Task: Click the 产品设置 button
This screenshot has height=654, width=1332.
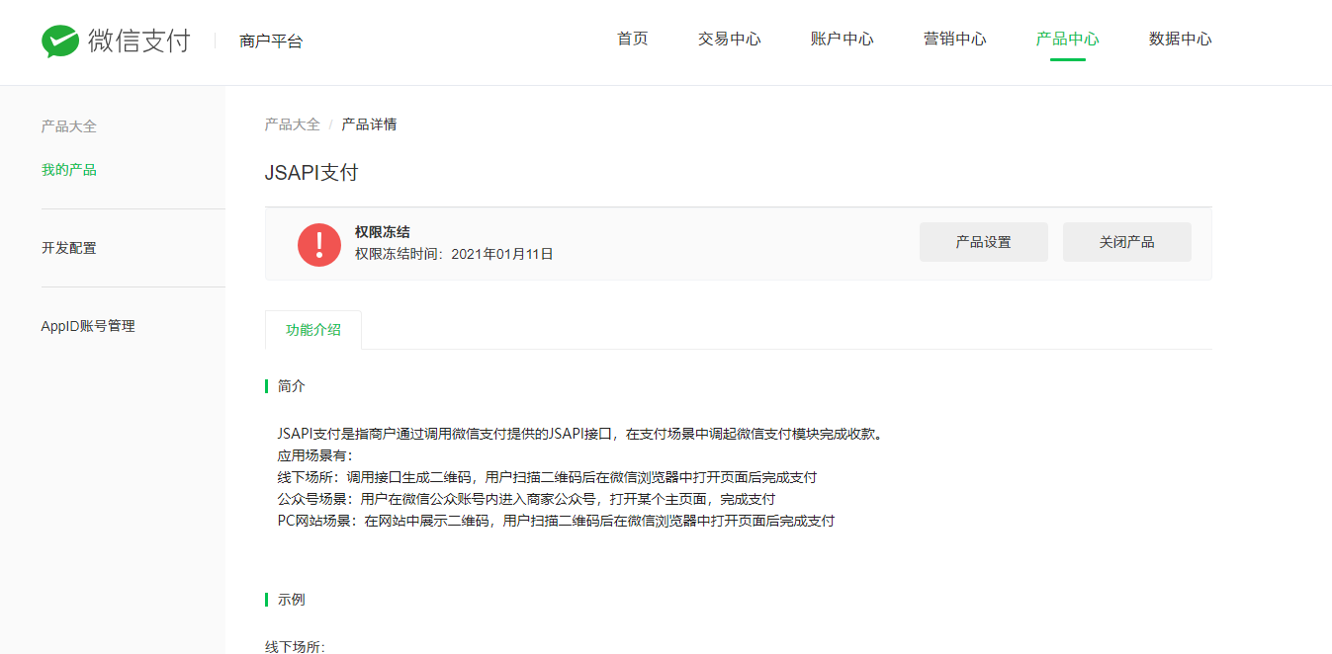Action: [x=984, y=242]
